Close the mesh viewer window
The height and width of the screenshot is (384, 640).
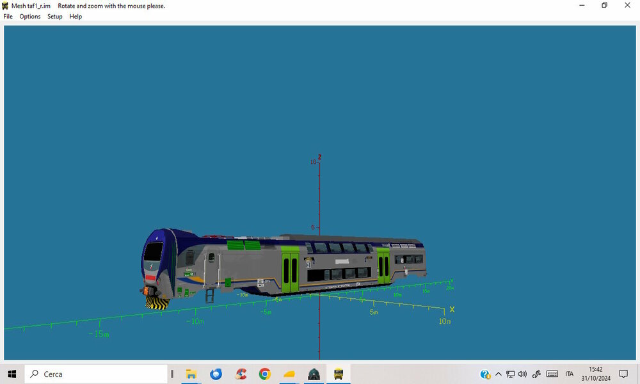627,5
